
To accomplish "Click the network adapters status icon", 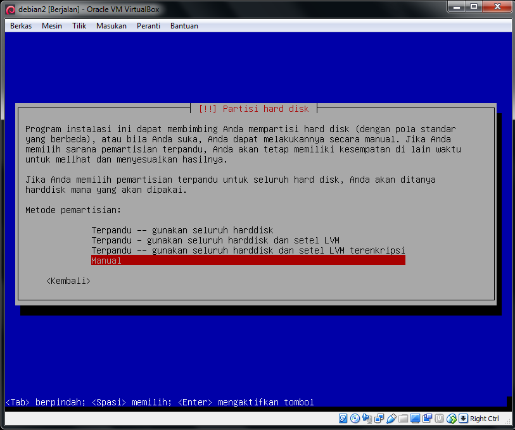I will [x=379, y=418].
